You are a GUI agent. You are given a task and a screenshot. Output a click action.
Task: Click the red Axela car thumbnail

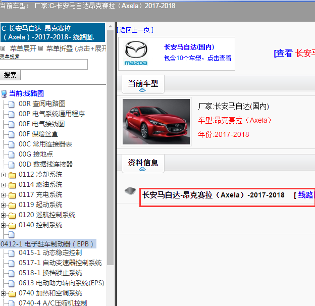(156, 122)
